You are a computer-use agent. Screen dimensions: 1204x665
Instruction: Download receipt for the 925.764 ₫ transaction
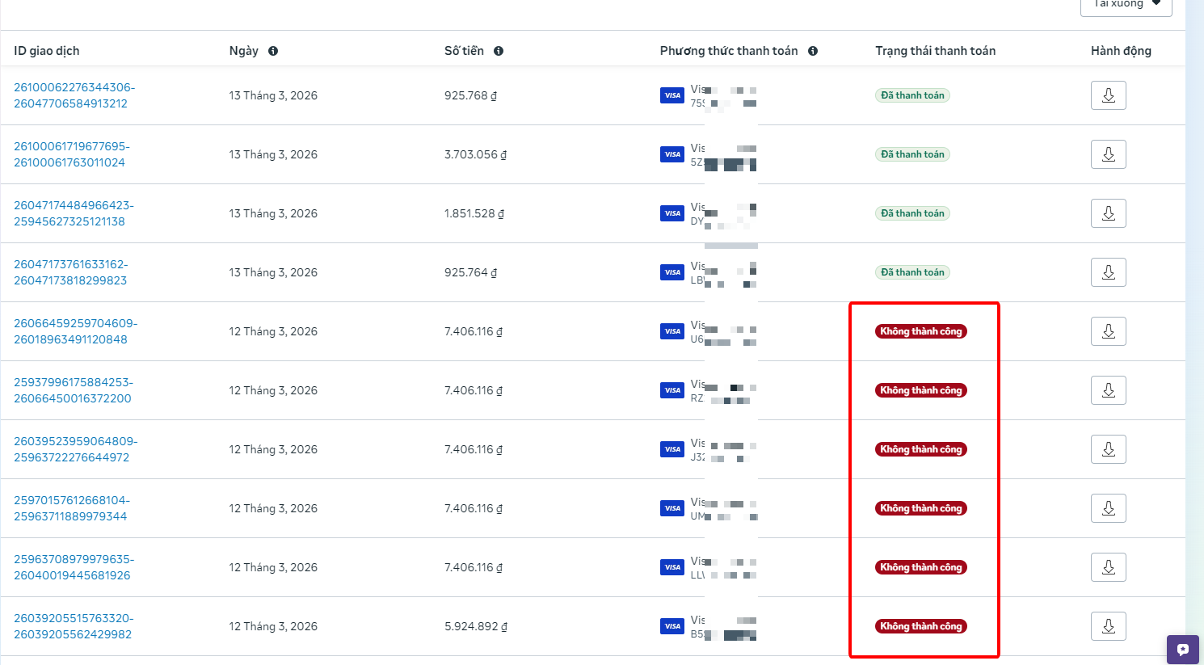click(x=1108, y=272)
